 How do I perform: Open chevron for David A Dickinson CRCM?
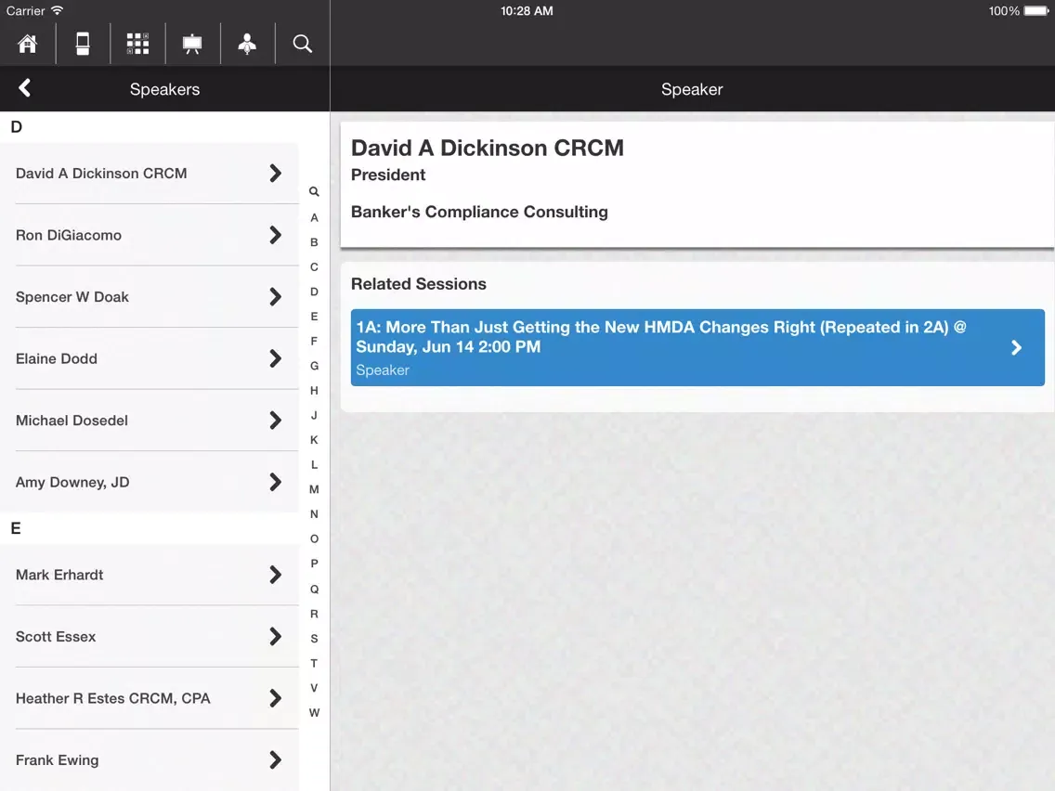click(275, 173)
